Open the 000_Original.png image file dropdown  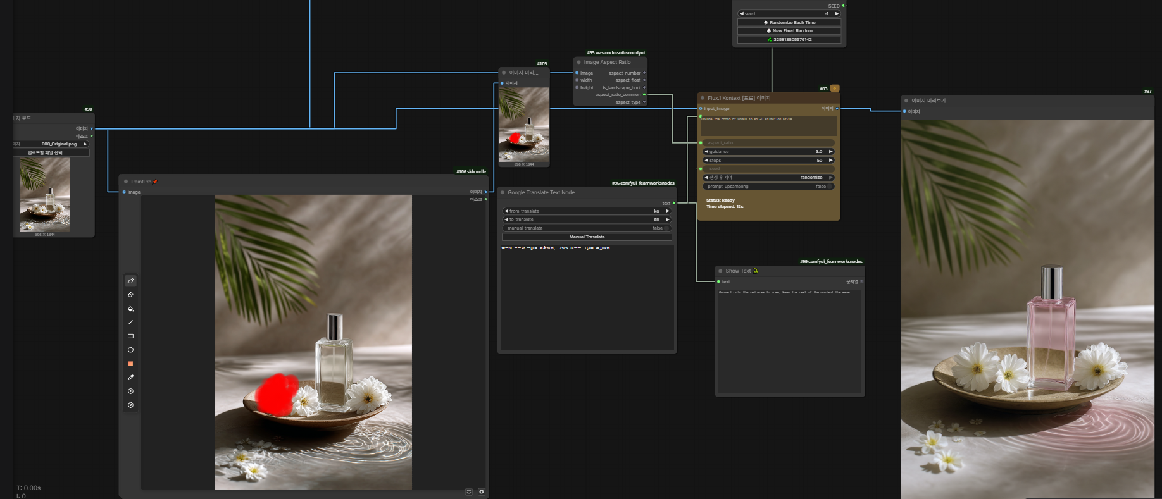click(x=51, y=144)
